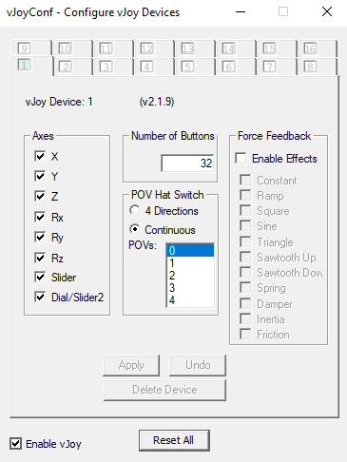Select 2 in the POVs list
The height and width of the screenshot is (462, 347).
190,276
